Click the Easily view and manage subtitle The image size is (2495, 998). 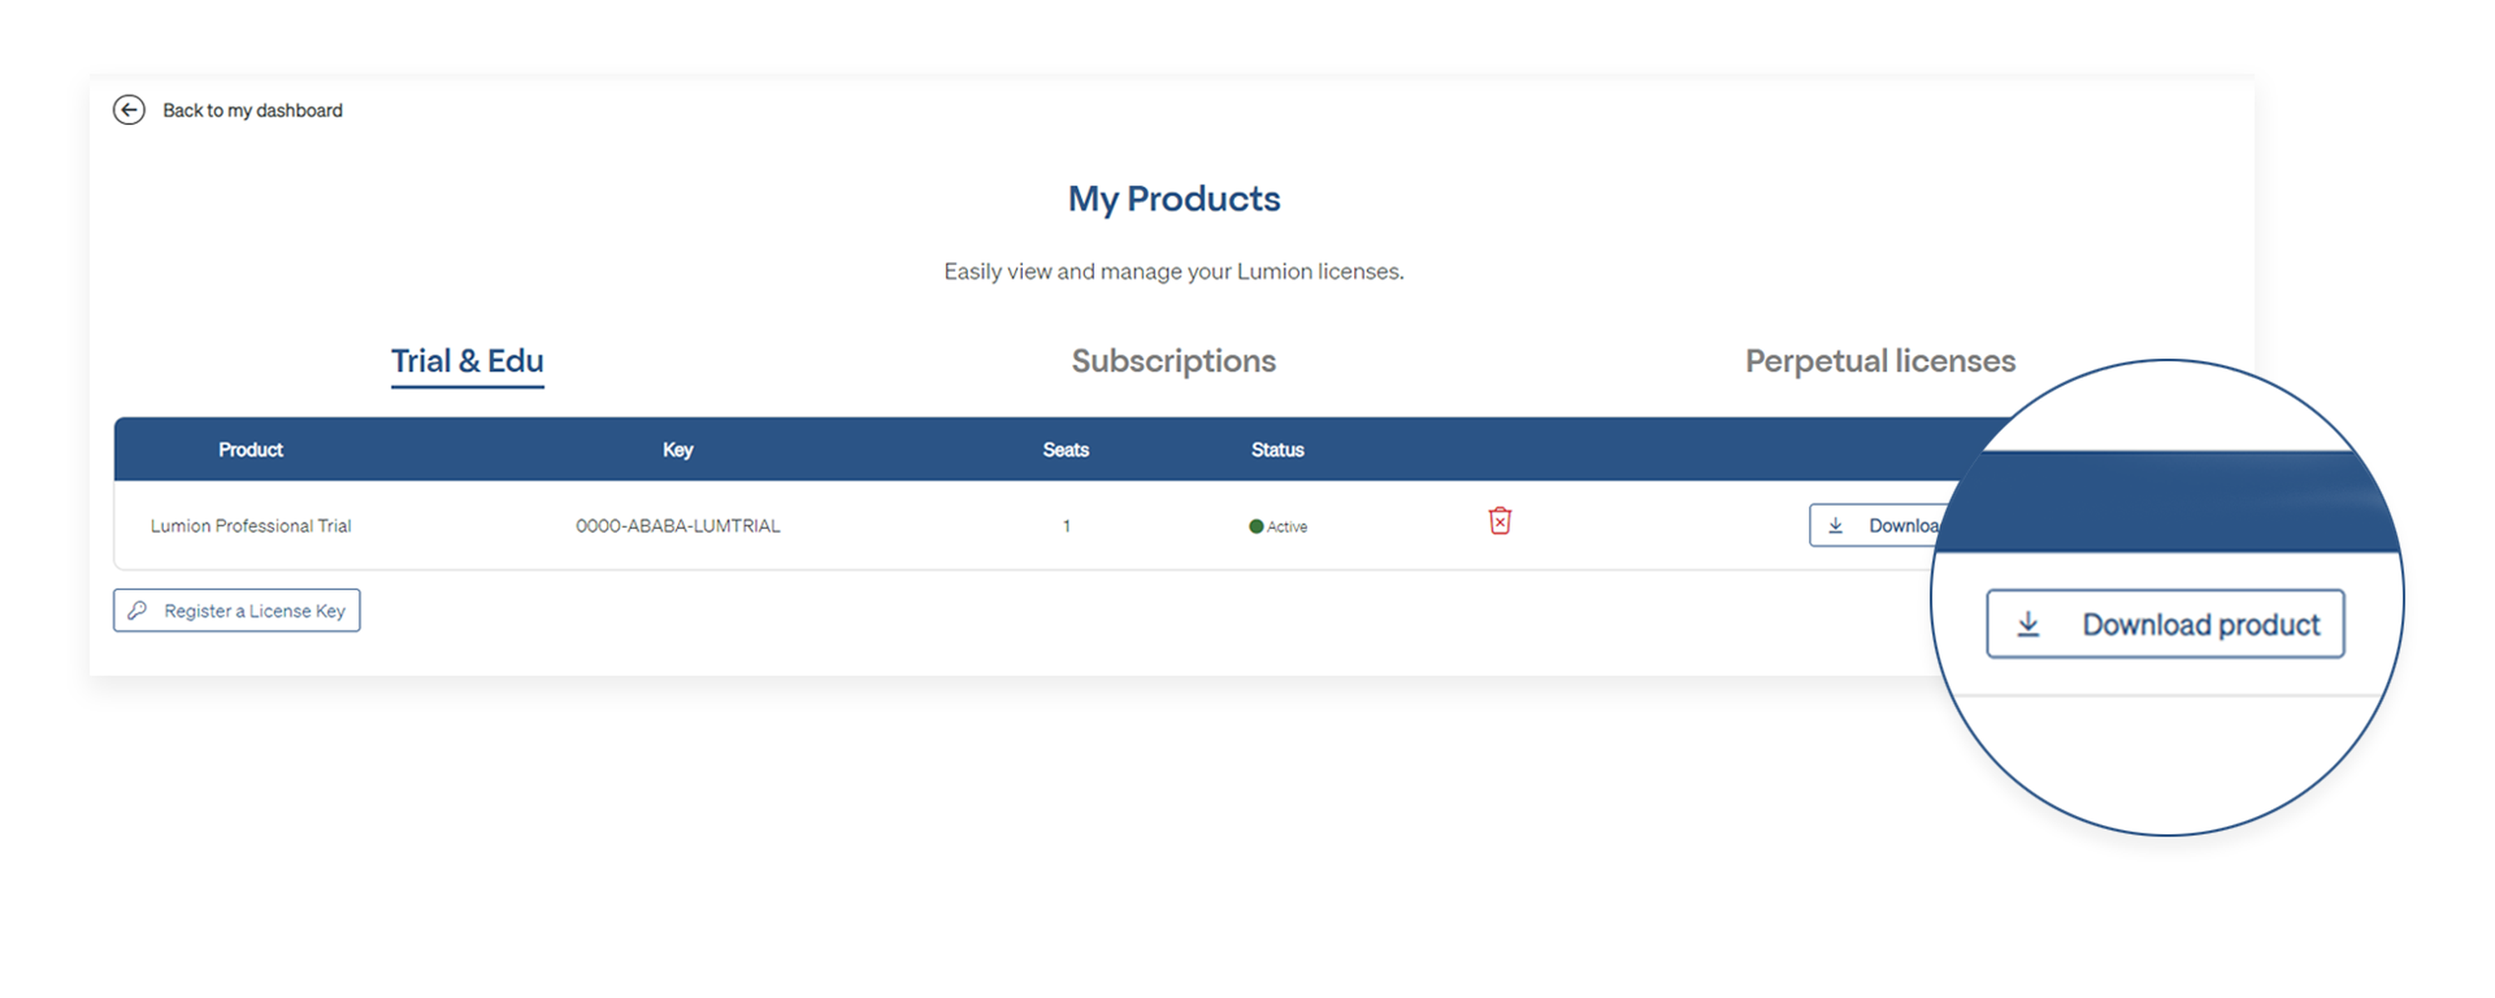point(1173,271)
